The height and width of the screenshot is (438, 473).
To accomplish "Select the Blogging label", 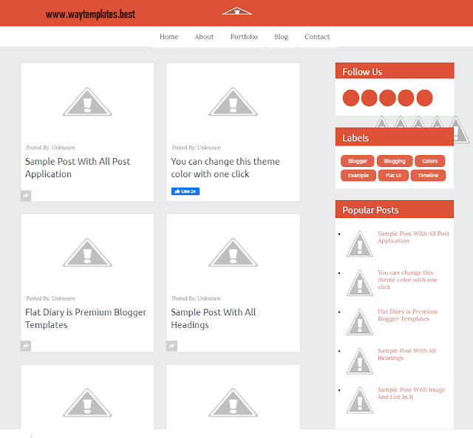I will coord(395,161).
